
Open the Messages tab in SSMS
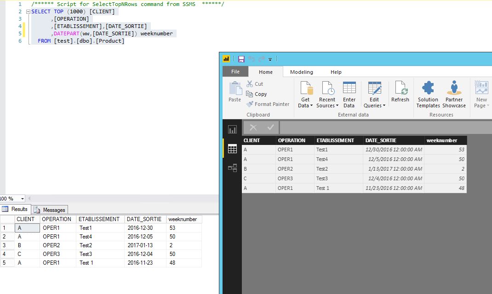[x=50, y=210]
